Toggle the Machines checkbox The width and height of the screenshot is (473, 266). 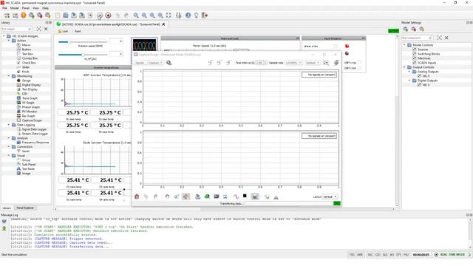[x=415, y=58]
